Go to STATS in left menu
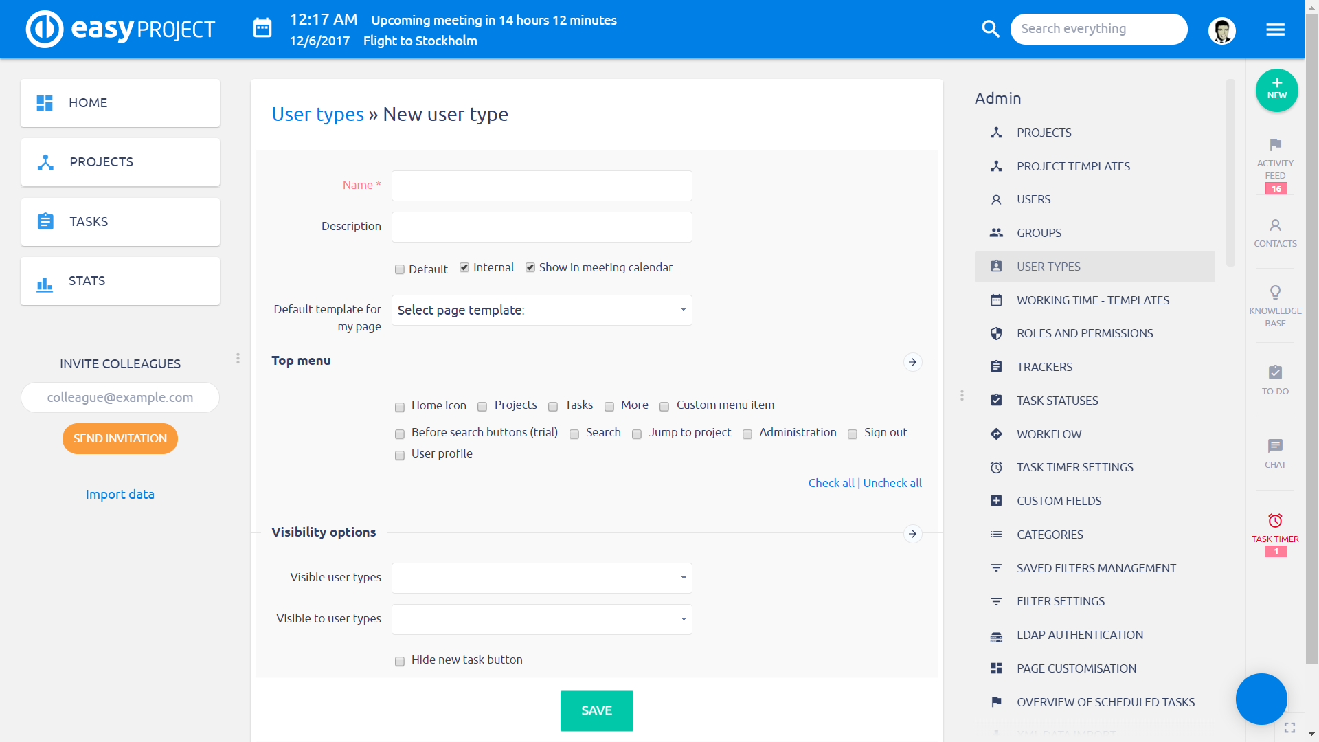This screenshot has height=742, width=1319. coord(120,281)
